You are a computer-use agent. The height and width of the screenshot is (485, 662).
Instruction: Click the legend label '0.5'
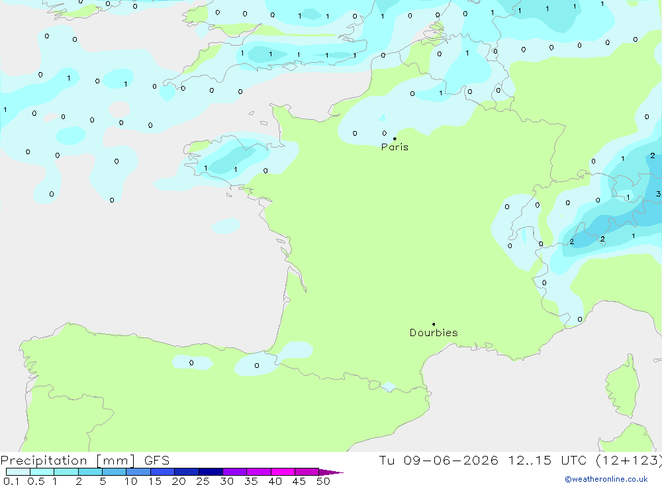pos(36,481)
